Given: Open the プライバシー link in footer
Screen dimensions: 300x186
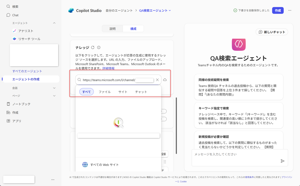Looking at the screenshot, I should click(x=287, y=177).
